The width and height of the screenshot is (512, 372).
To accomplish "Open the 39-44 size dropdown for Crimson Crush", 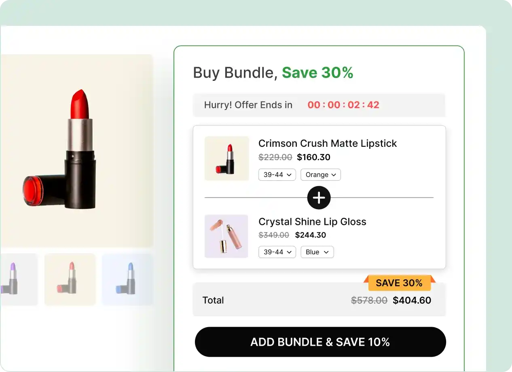I will coord(277,174).
